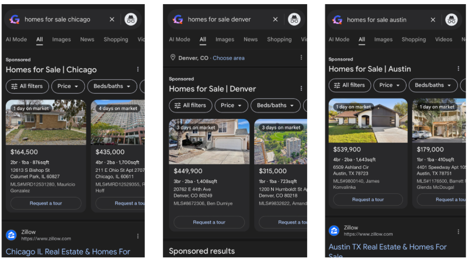The image size is (469, 265).
Task: Open photo of $179,000 Austin listing
Action: (439, 121)
